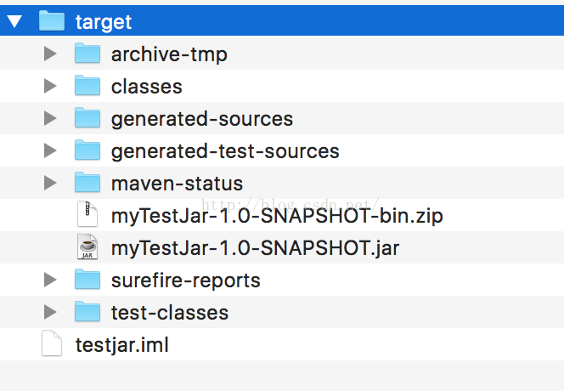Select the myTestJar-1.0-SNAPSHOT-bin.zip file name
This screenshot has height=391, width=564.
277,216
